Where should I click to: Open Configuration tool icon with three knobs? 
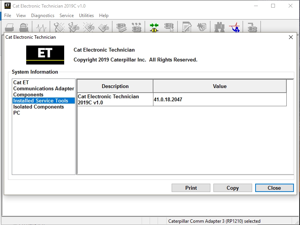pos(136,27)
